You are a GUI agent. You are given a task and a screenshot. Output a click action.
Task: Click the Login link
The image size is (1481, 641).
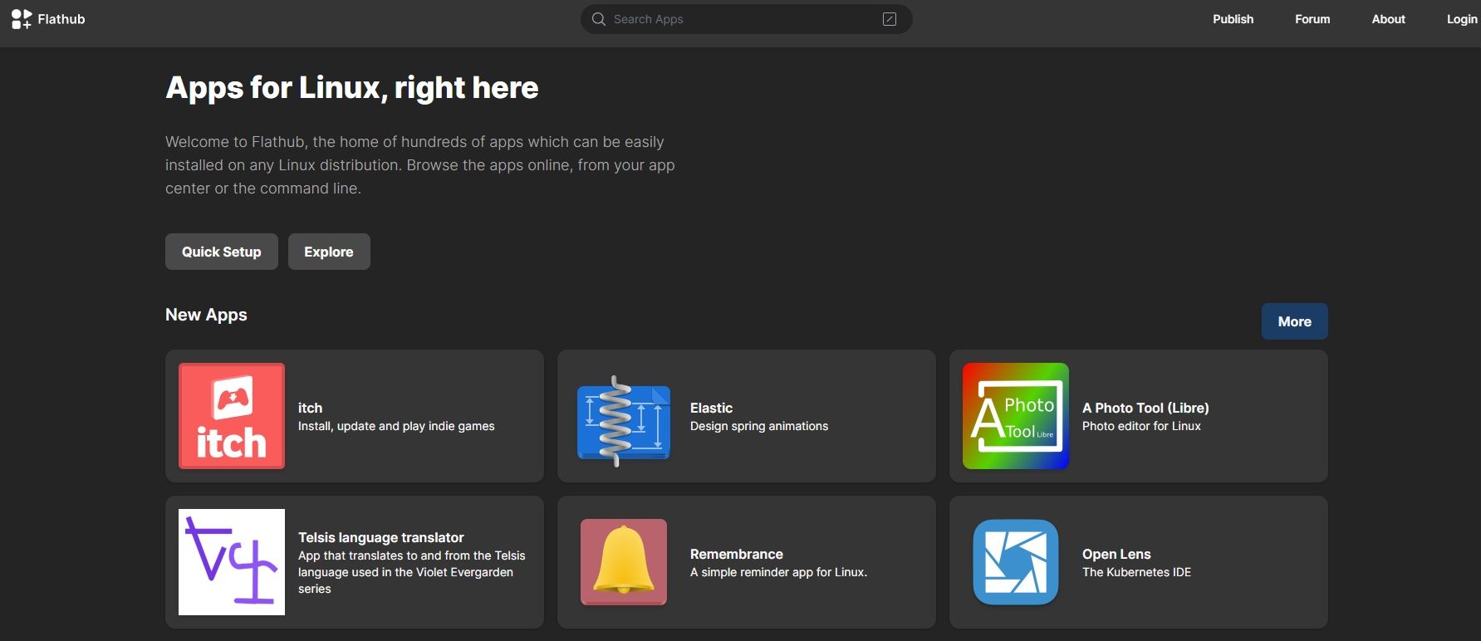tap(1461, 19)
